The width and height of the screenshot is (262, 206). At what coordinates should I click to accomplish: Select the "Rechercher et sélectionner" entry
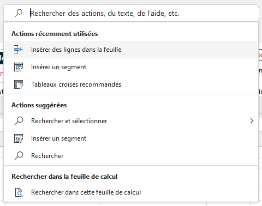pyautogui.click(x=131, y=121)
